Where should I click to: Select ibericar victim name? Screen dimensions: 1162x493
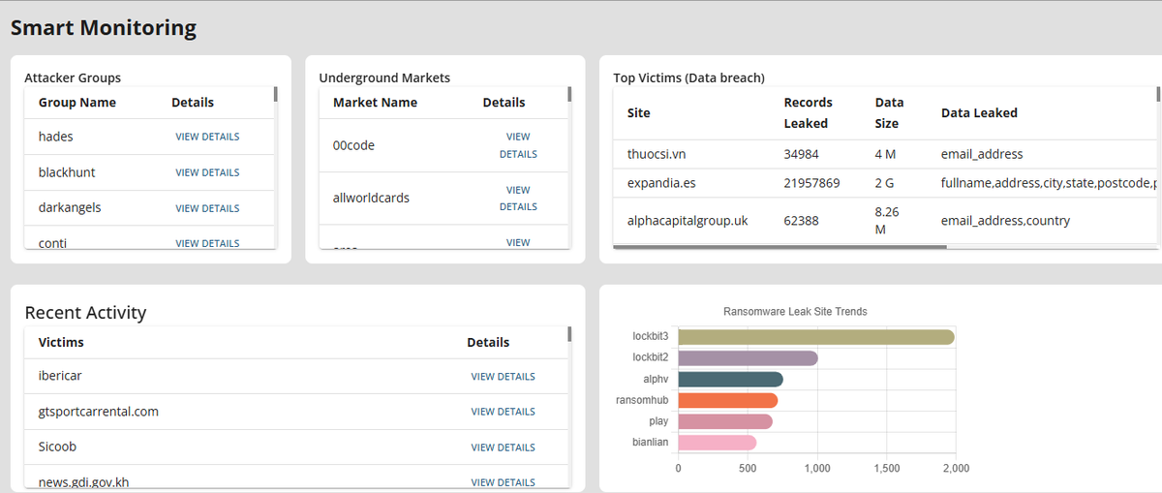pyautogui.click(x=60, y=376)
